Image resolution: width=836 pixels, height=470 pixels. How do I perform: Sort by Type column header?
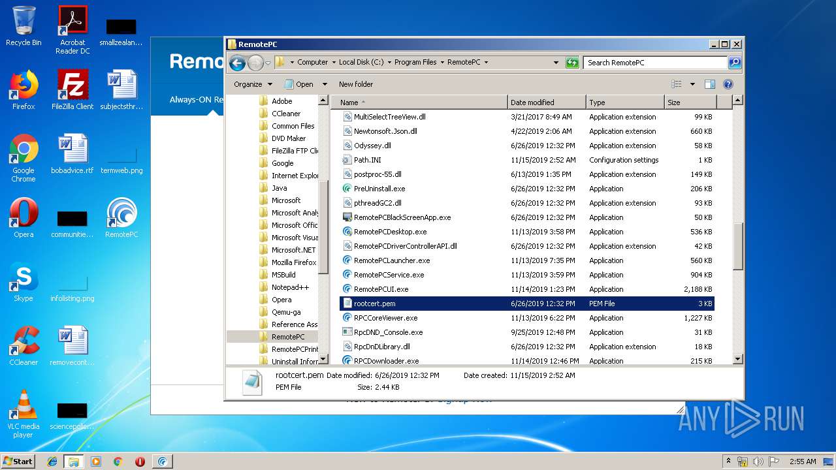pyautogui.click(x=625, y=102)
